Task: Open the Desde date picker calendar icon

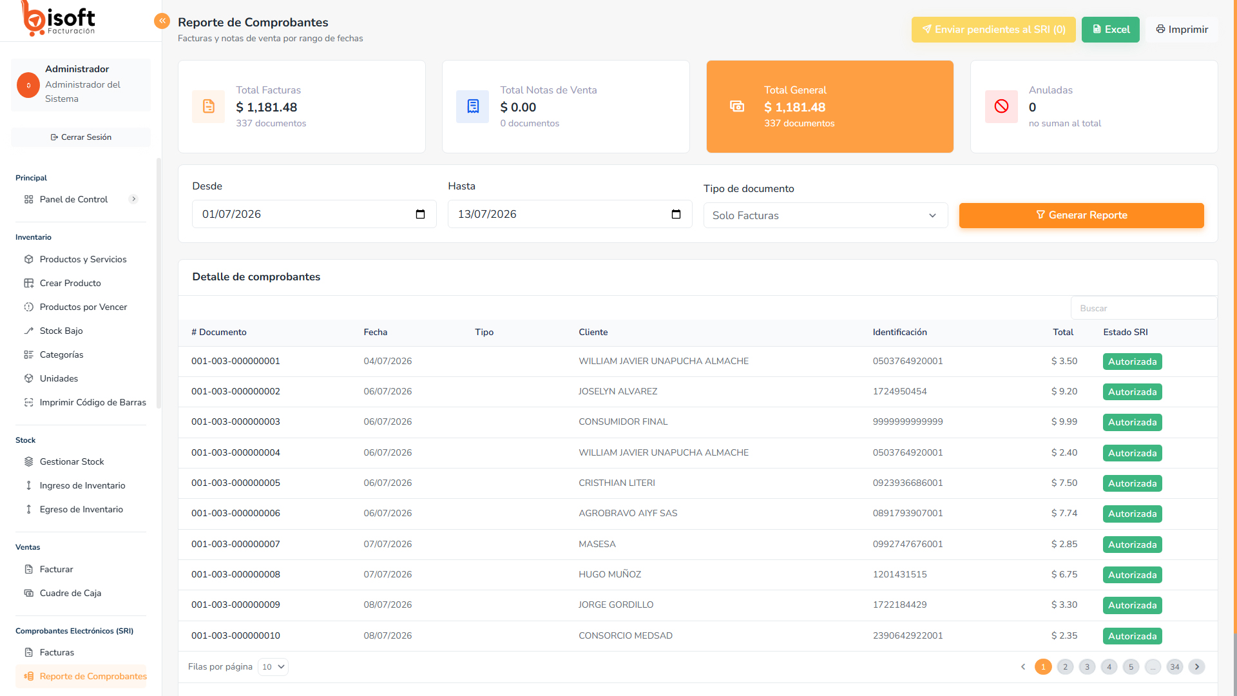Action: click(x=420, y=215)
